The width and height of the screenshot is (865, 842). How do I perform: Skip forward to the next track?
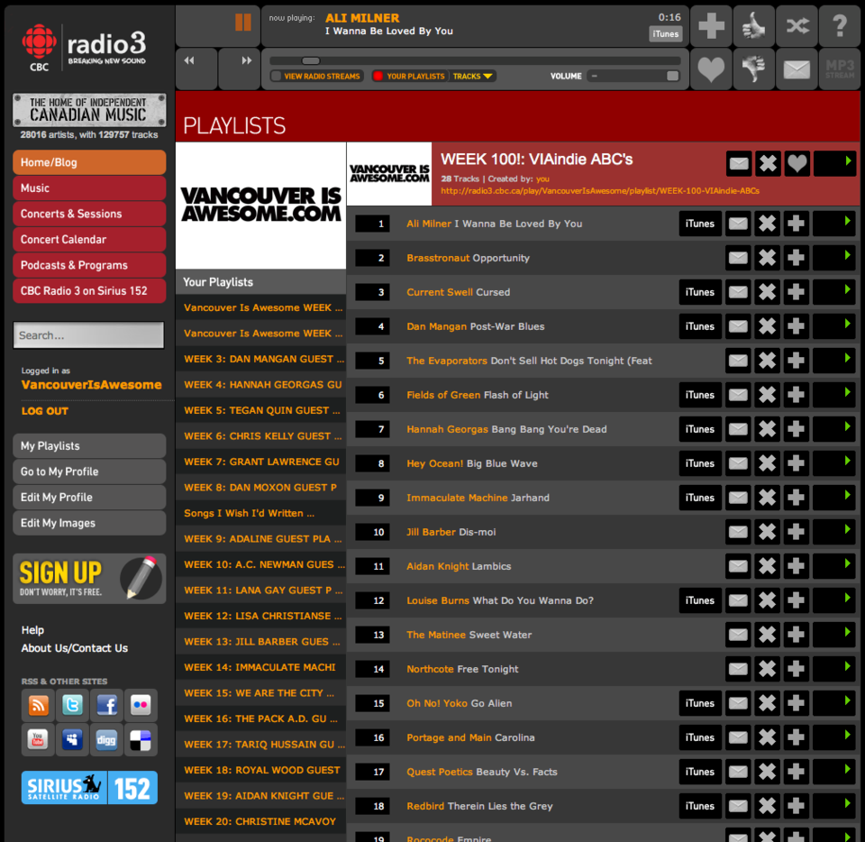point(247,60)
